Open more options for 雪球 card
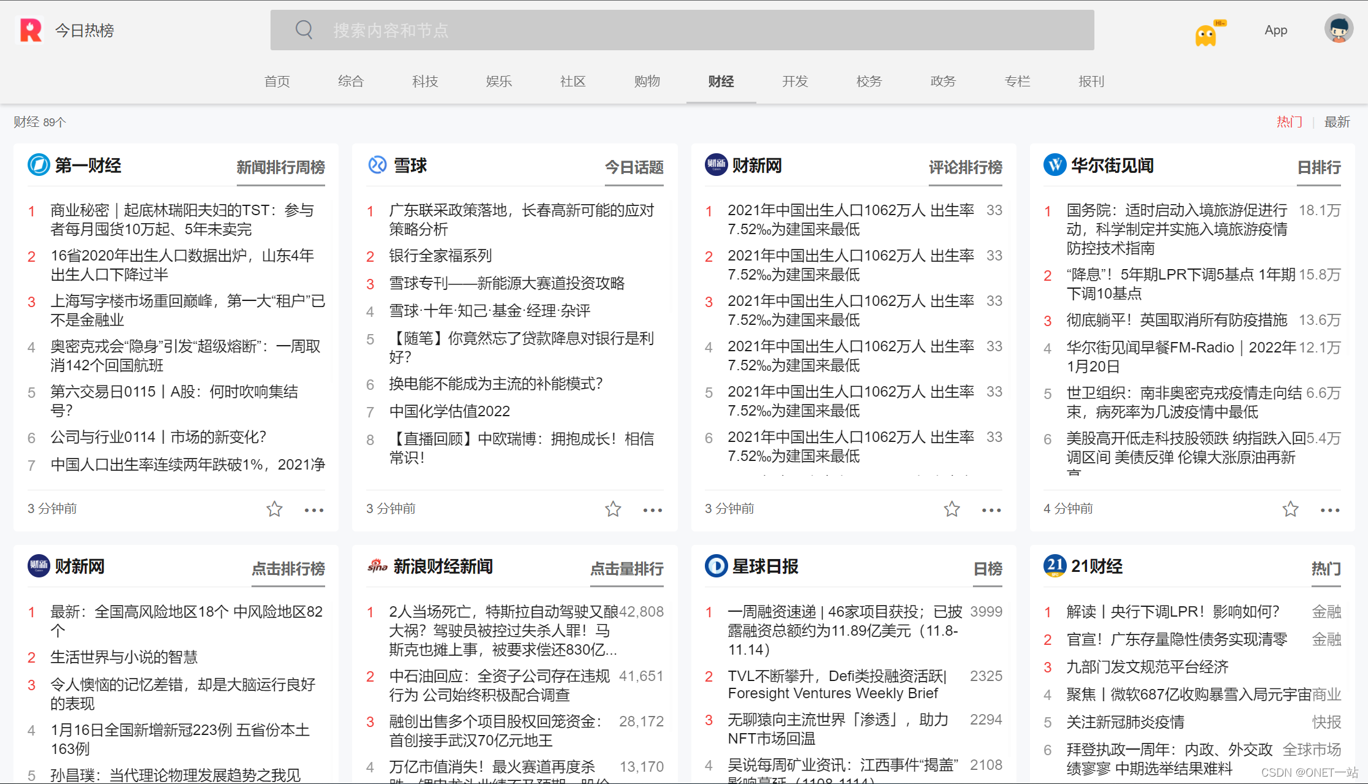 pos(653,510)
